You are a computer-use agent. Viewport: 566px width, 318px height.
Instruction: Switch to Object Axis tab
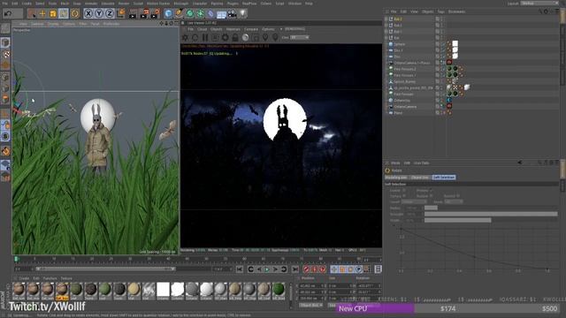[x=420, y=178]
